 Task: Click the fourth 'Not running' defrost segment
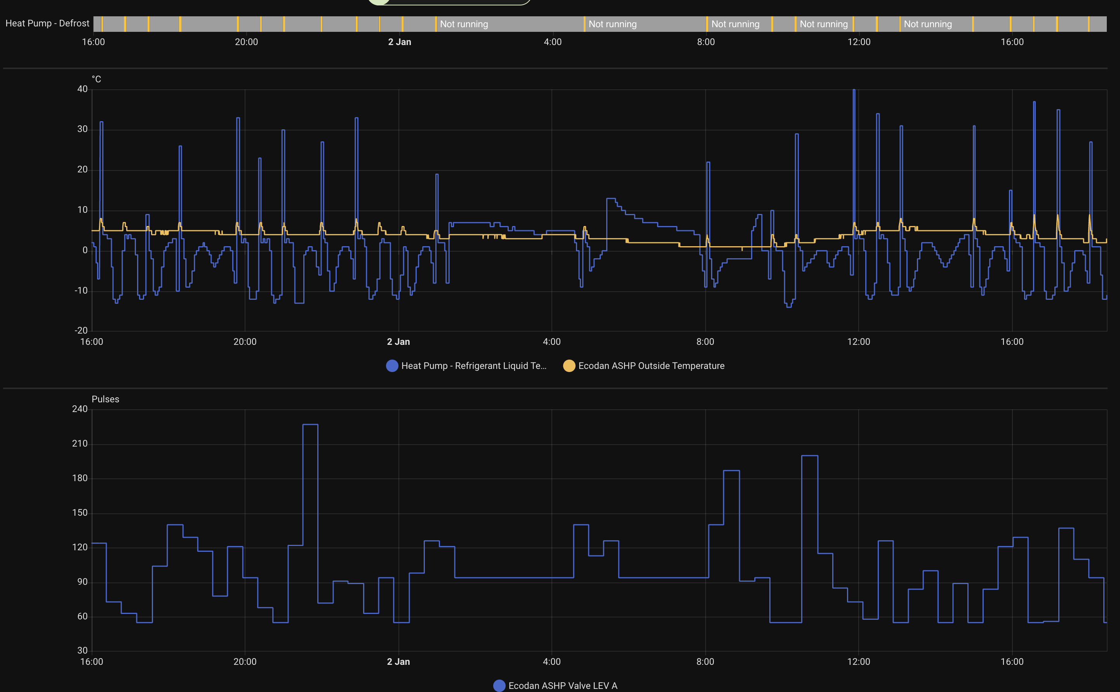tap(823, 24)
